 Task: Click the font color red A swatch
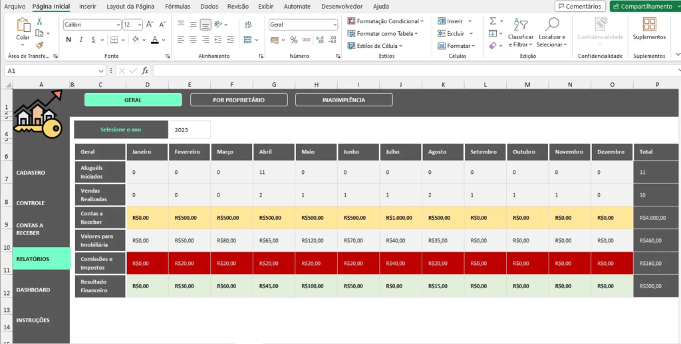[x=154, y=40]
